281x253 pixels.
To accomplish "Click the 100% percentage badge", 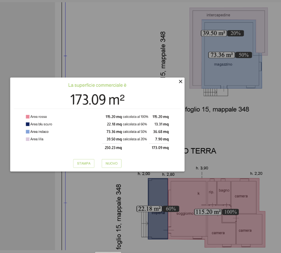I will [x=230, y=212].
